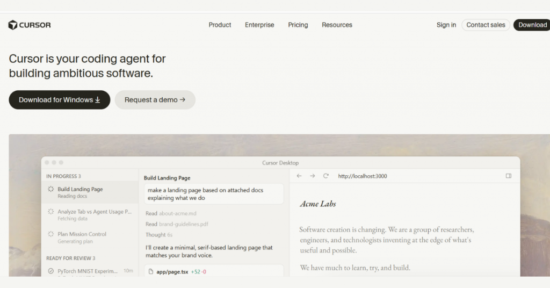Viewport: 550px width, 288px height.
Task: Click the browser back arrow in preview
Action: [x=299, y=176]
